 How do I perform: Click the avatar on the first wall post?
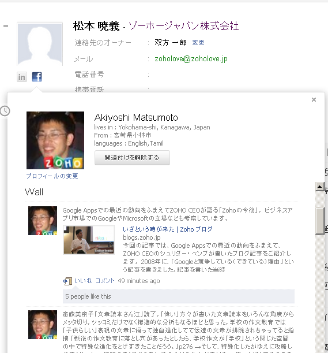43,221
